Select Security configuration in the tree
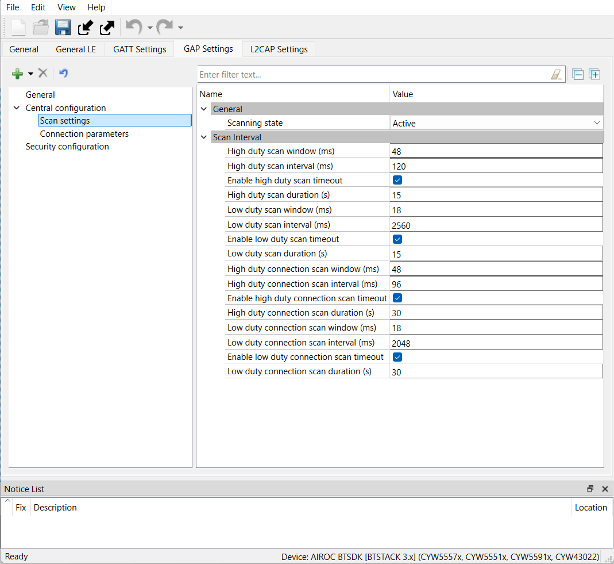This screenshot has width=614, height=564. [67, 147]
